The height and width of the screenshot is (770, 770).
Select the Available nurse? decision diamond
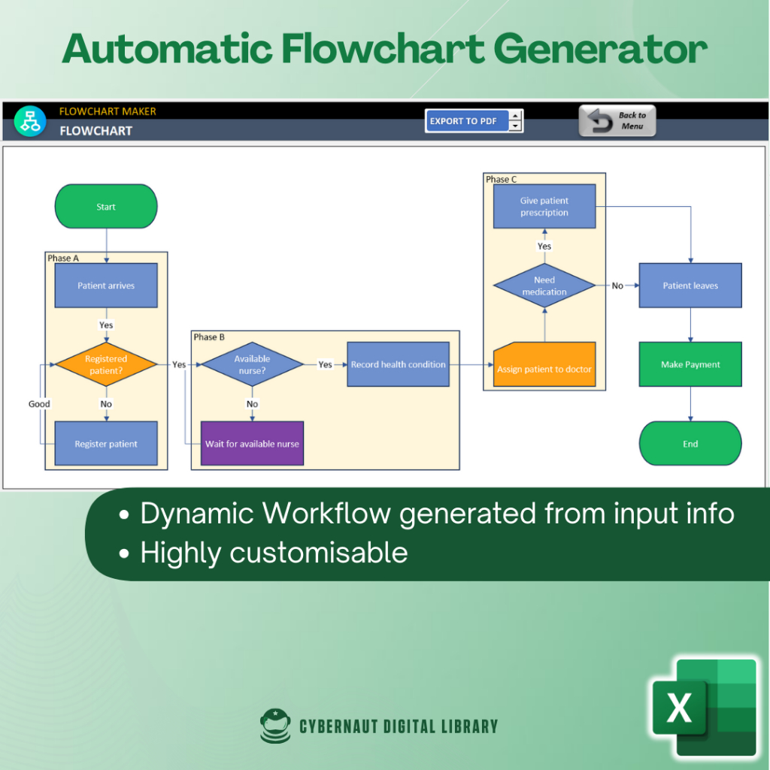(x=253, y=365)
